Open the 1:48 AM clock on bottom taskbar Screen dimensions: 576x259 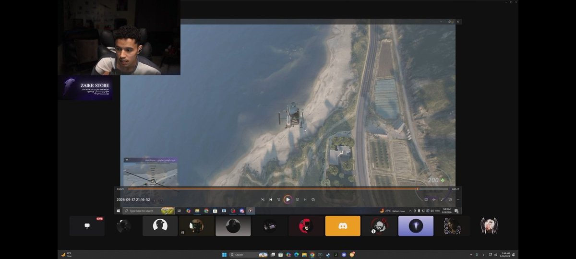(505, 255)
